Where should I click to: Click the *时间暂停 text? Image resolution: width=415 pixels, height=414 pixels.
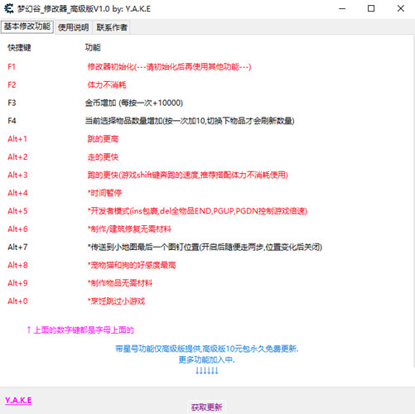pyautogui.click(x=104, y=193)
